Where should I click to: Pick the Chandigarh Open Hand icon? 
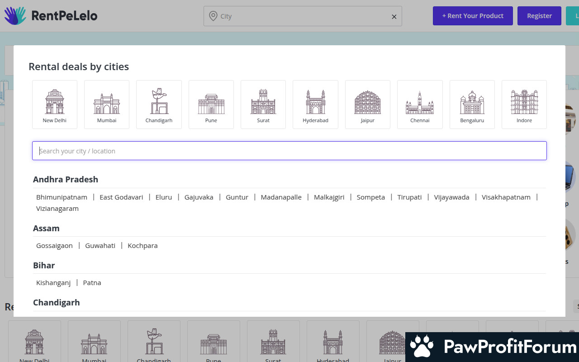click(x=159, y=105)
